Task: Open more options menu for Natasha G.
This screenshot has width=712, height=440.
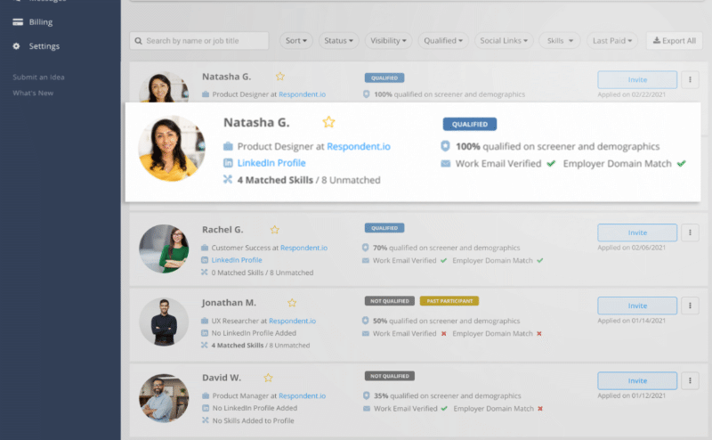Action: pyautogui.click(x=690, y=79)
